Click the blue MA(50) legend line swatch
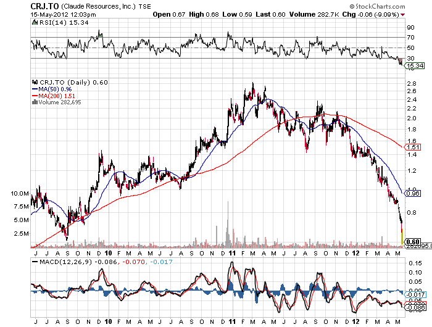 pyautogui.click(x=35, y=89)
